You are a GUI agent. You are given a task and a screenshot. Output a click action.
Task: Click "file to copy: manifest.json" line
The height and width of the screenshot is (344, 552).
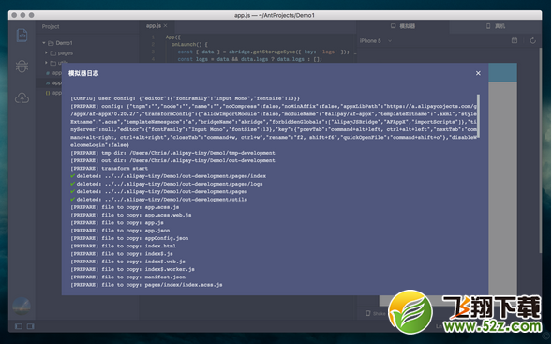click(x=127, y=277)
